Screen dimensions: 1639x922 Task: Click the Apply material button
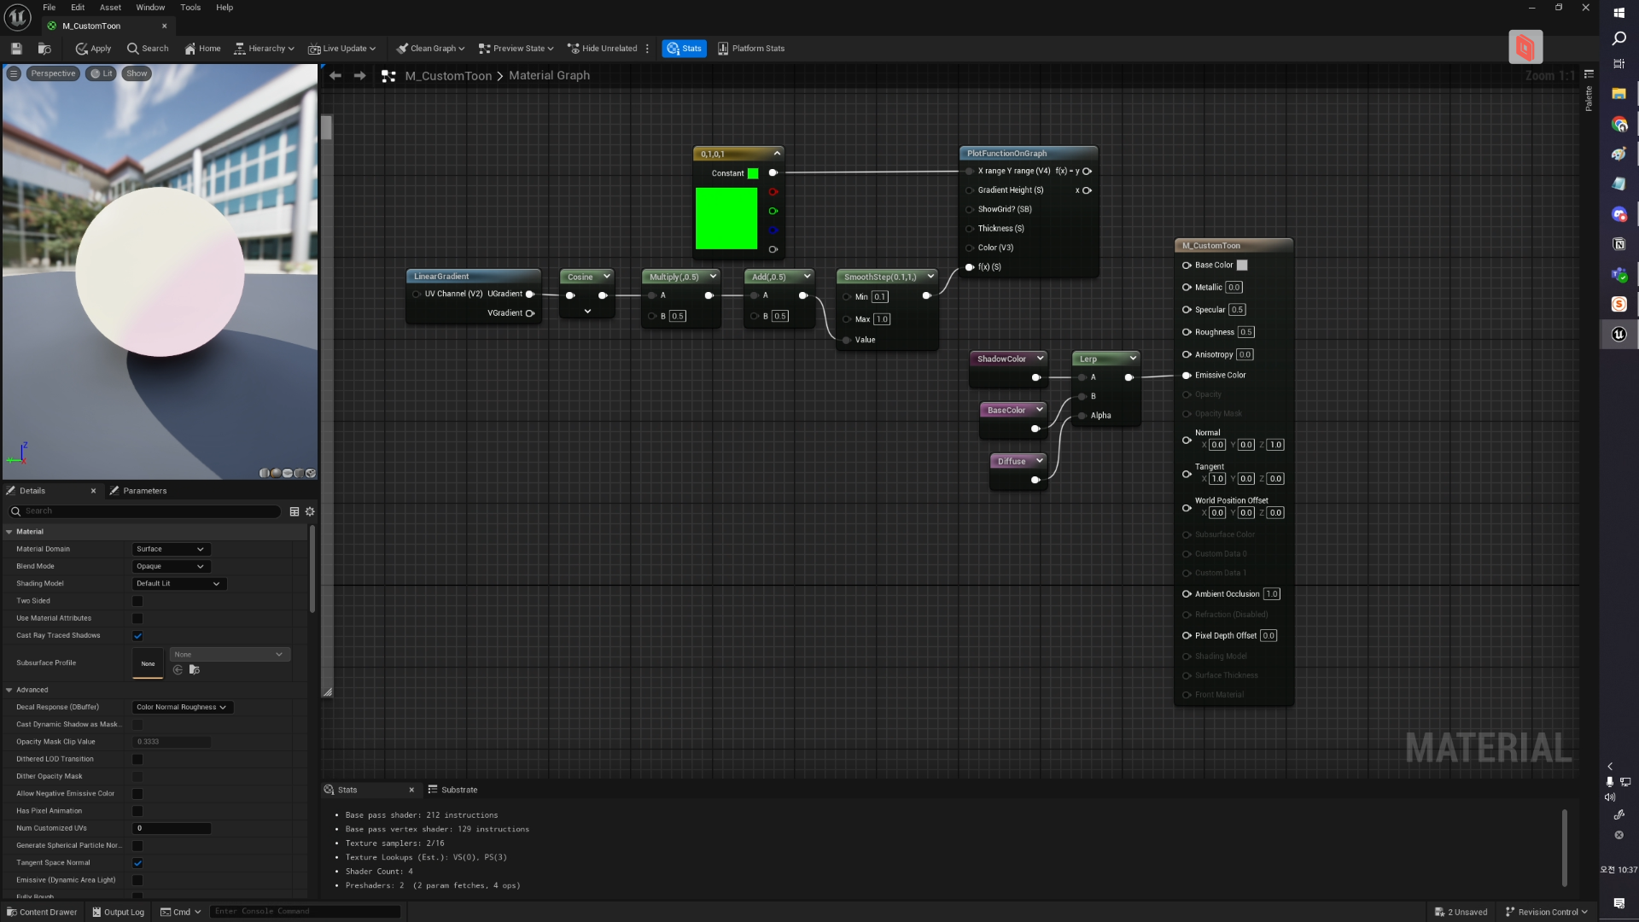(93, 49)
